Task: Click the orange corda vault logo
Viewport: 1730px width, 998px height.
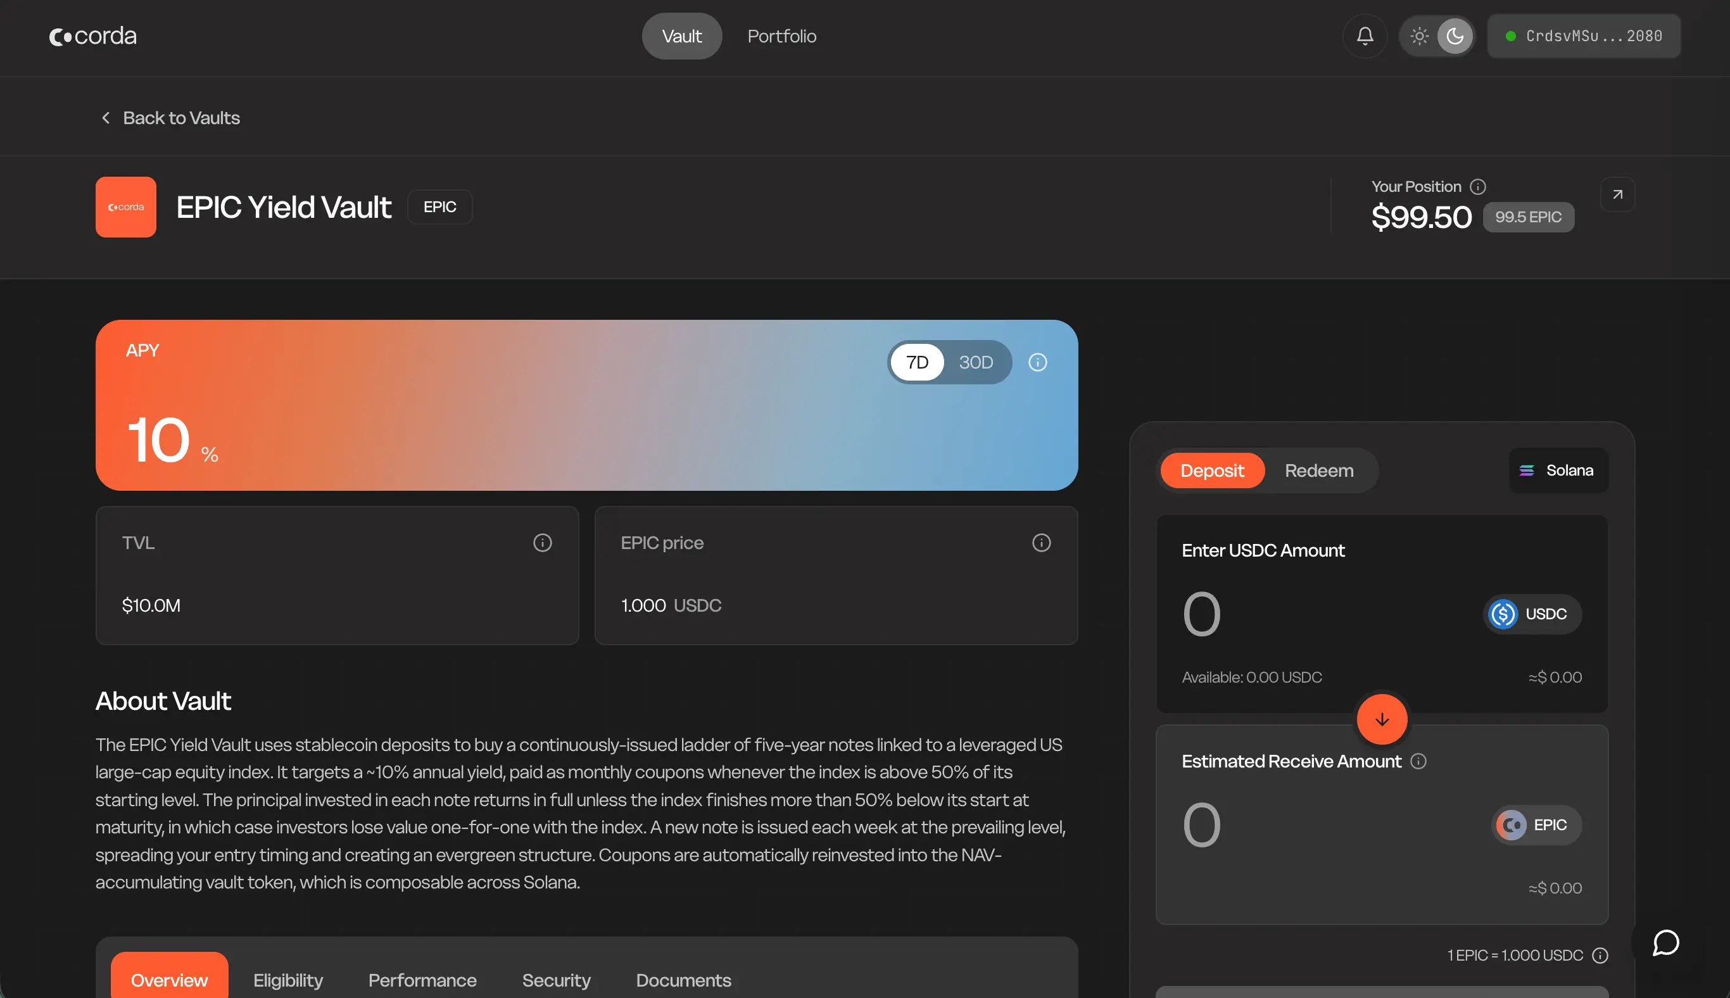Action: tap(125, 207)
